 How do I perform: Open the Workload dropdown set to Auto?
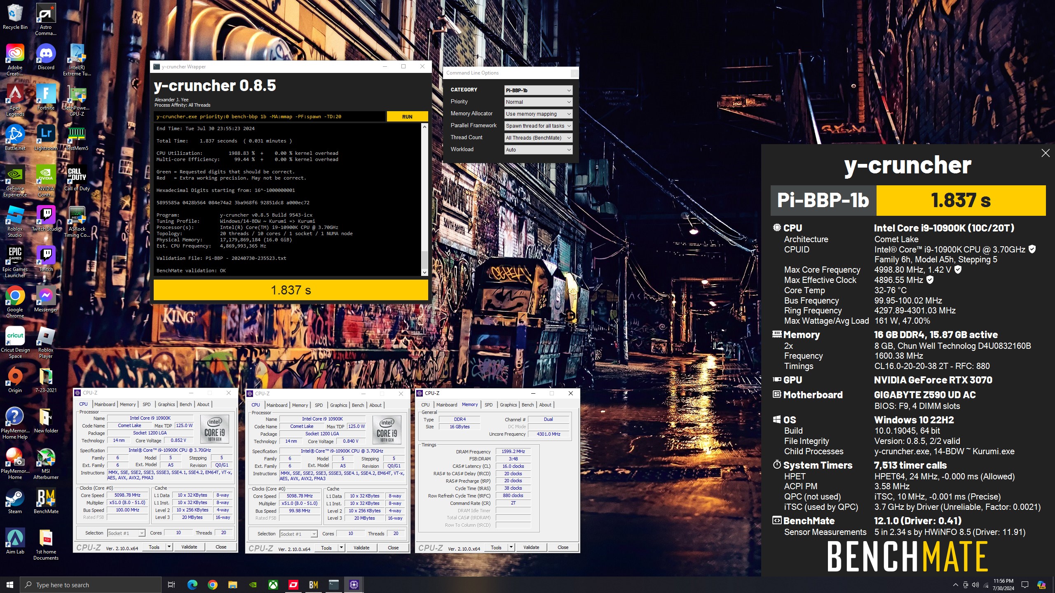(538, 149)
